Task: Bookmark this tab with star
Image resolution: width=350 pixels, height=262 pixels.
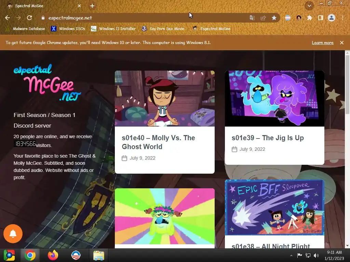Action: coord(274,18)
